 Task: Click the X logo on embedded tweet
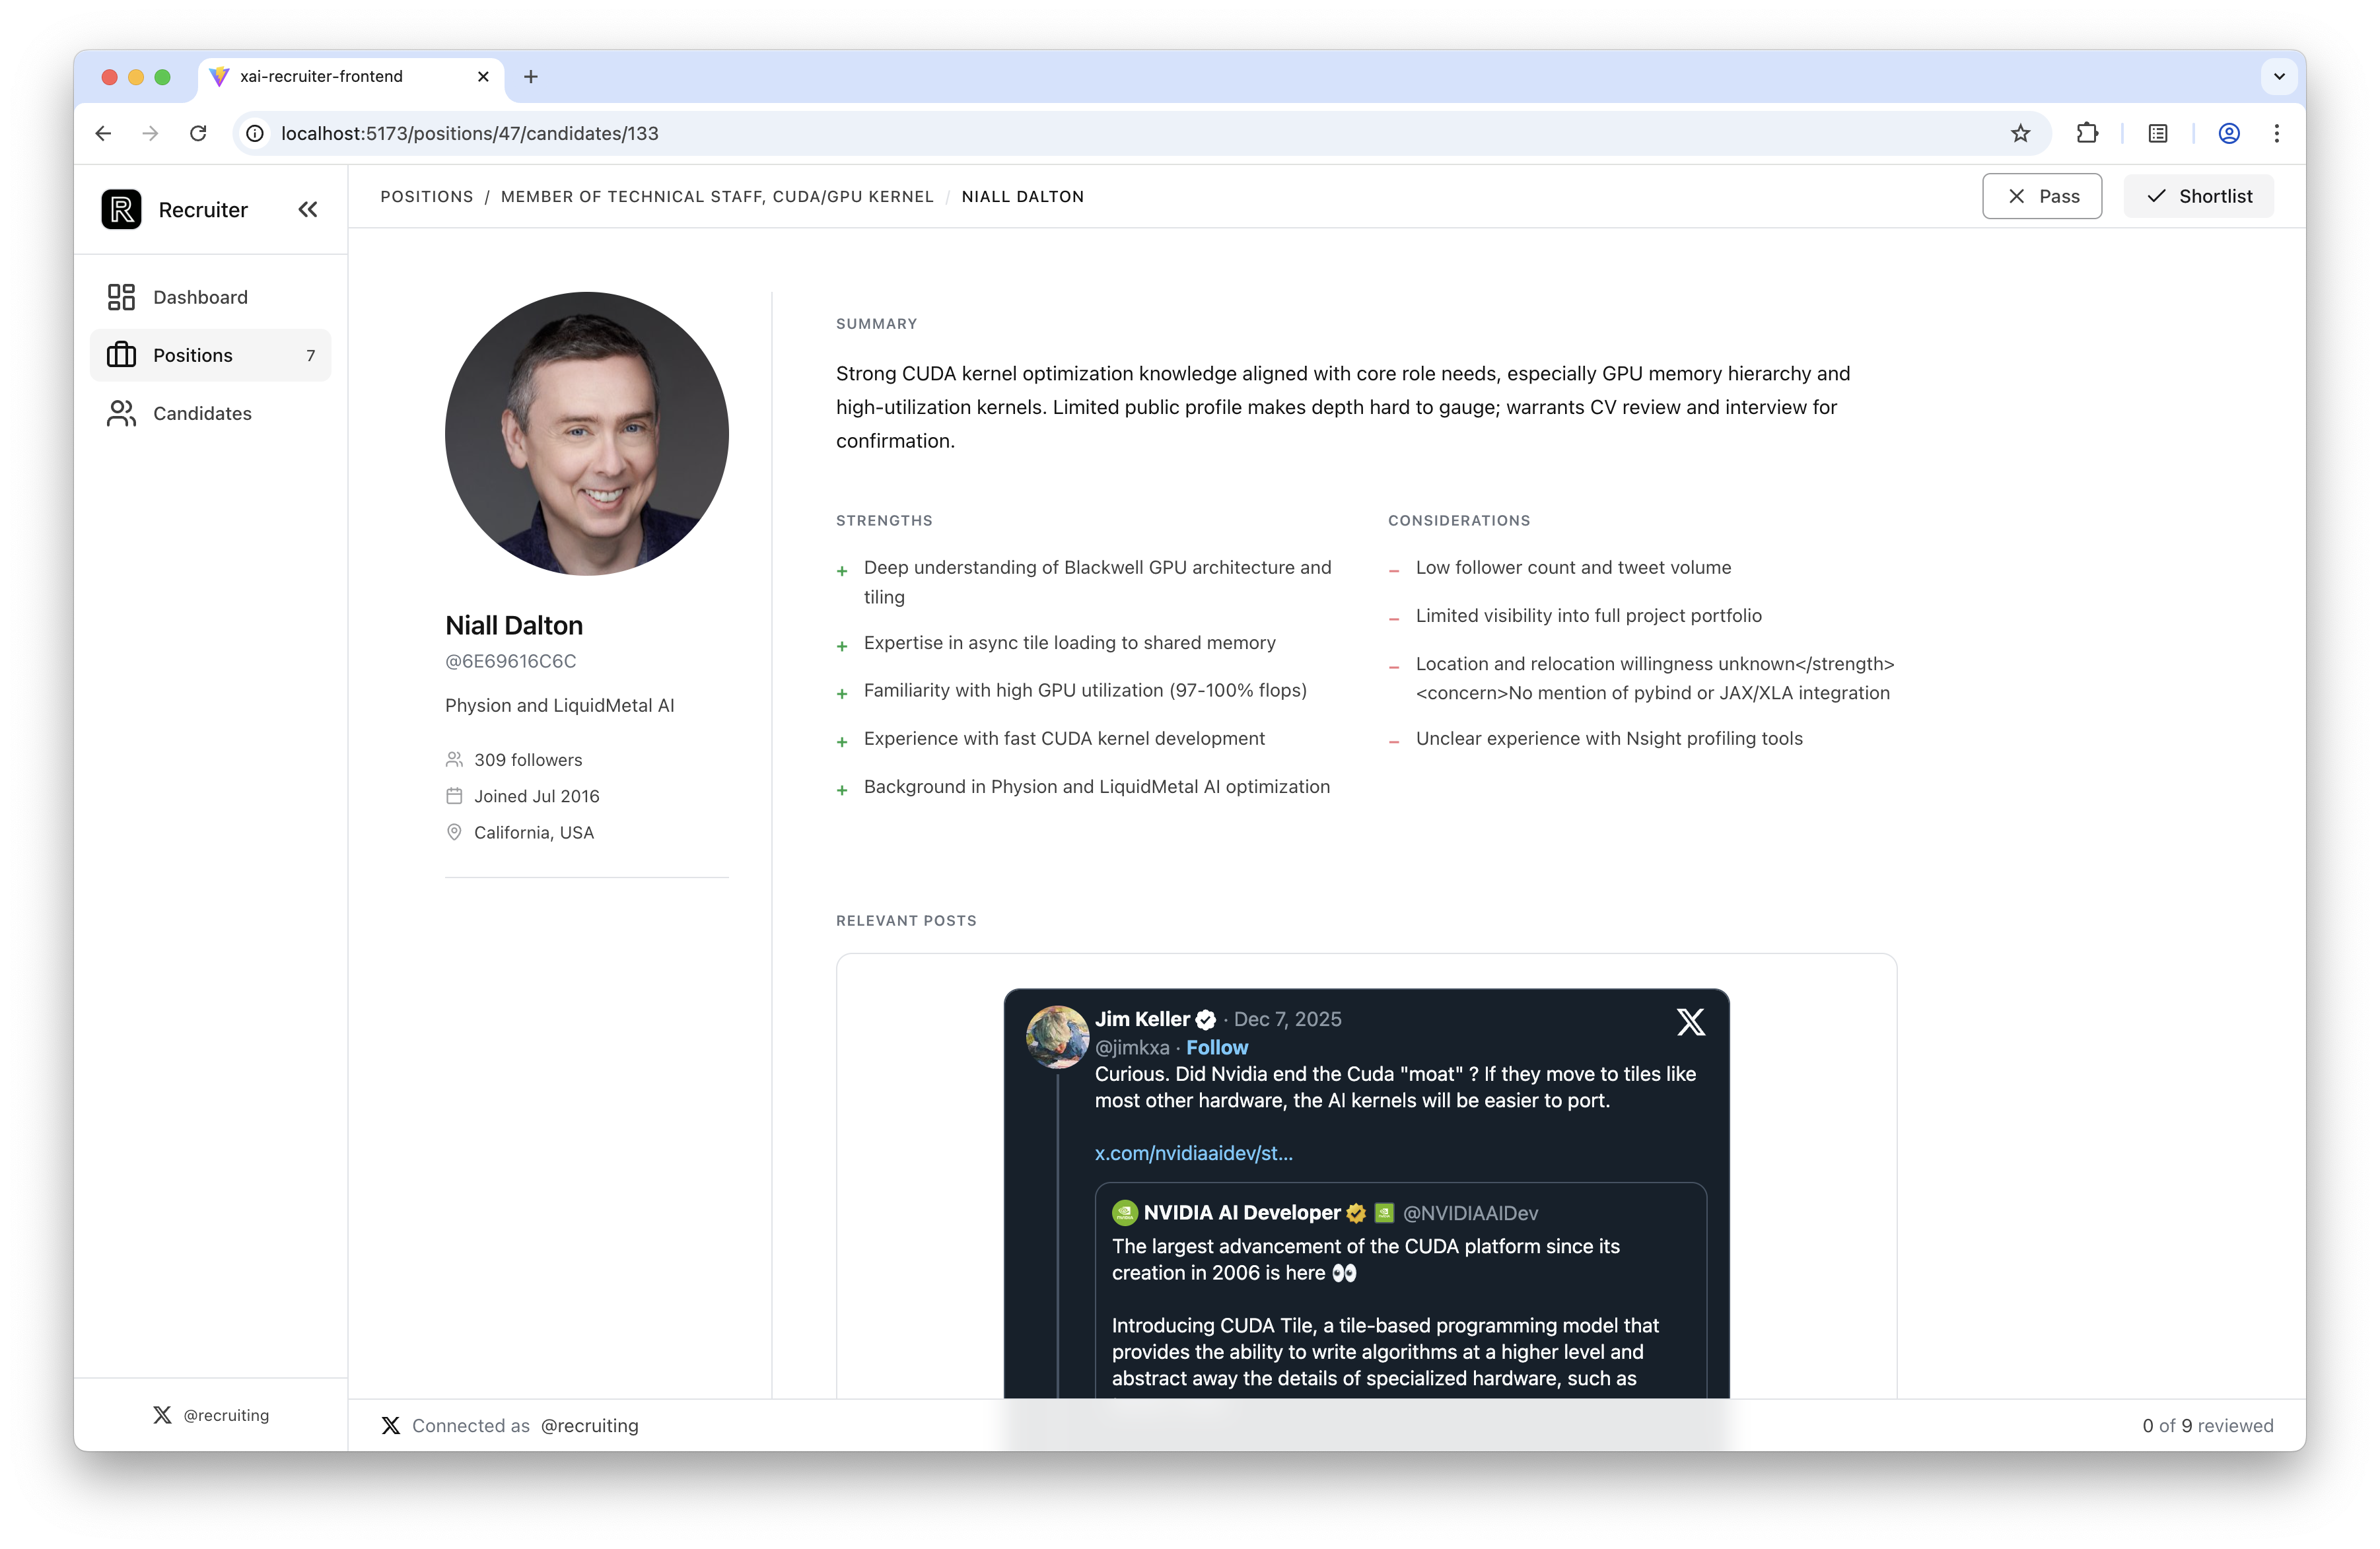1690,1022
